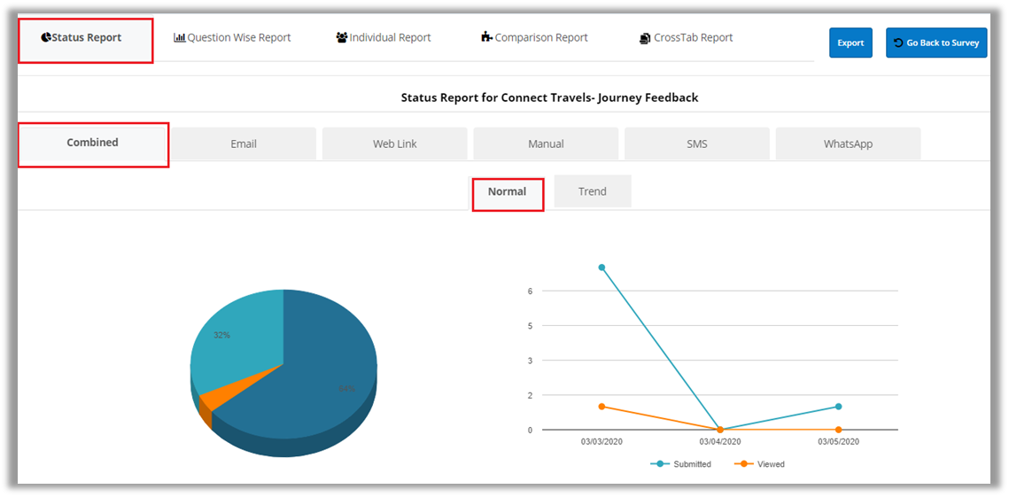Click the orange pie chart slice
1009x497 pixels.
tap(220, 394)
